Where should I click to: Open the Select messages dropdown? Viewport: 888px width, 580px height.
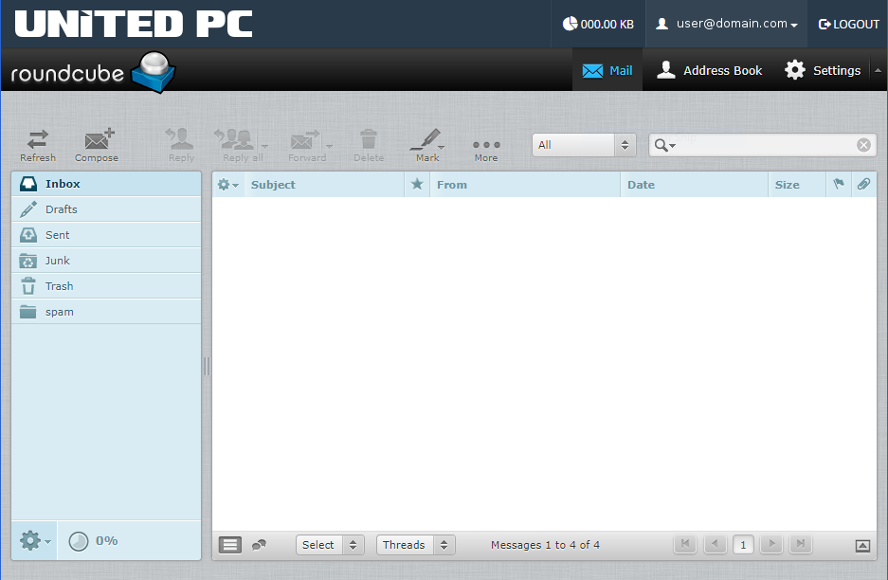point(330,545)
